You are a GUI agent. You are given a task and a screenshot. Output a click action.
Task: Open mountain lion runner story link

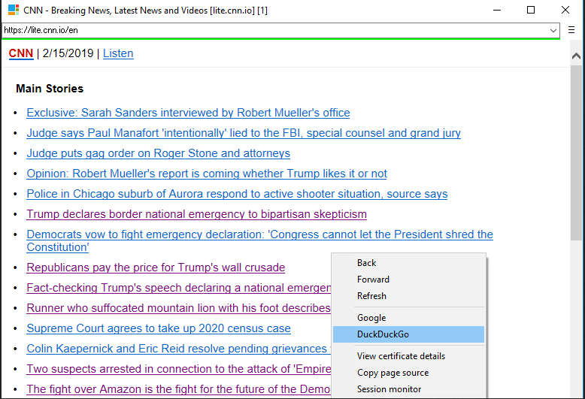coord(179,308)
